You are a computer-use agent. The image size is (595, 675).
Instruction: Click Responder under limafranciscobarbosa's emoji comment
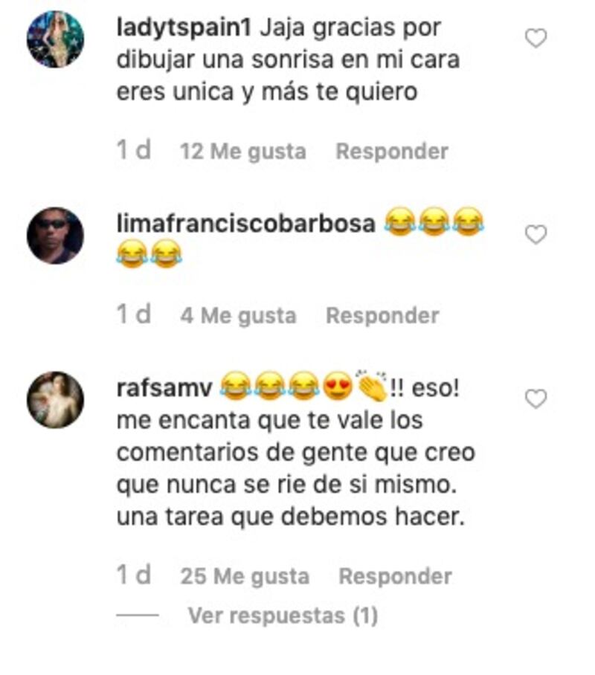(x=382, y=315)
